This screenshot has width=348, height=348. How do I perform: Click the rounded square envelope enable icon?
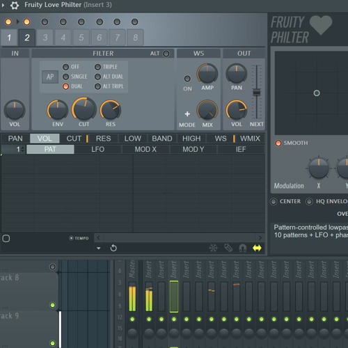[6, 238]
